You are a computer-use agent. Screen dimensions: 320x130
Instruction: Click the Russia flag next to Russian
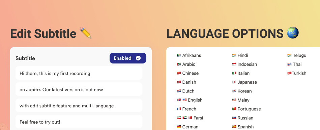pos(234,118)
